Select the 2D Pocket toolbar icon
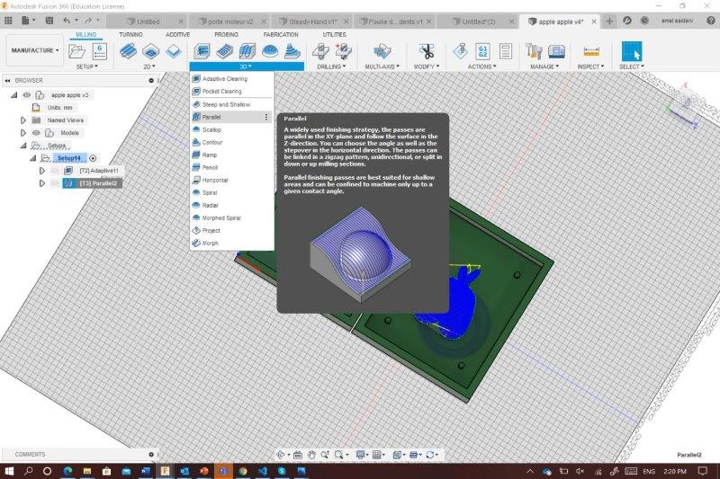Viewport: 720px width, 479px height. 150,51
